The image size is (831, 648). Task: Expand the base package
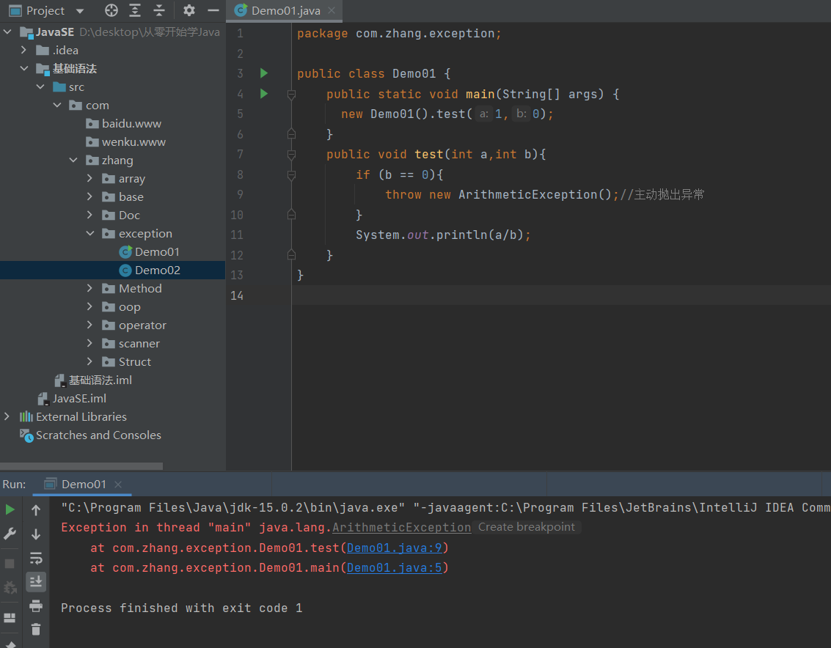click(x=89, y=196)
